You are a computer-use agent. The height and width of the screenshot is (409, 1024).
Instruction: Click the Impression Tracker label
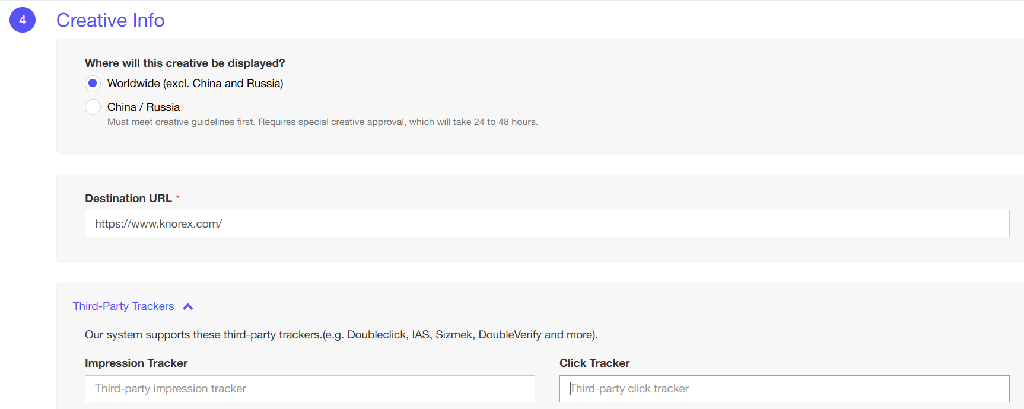coord(136,363)
